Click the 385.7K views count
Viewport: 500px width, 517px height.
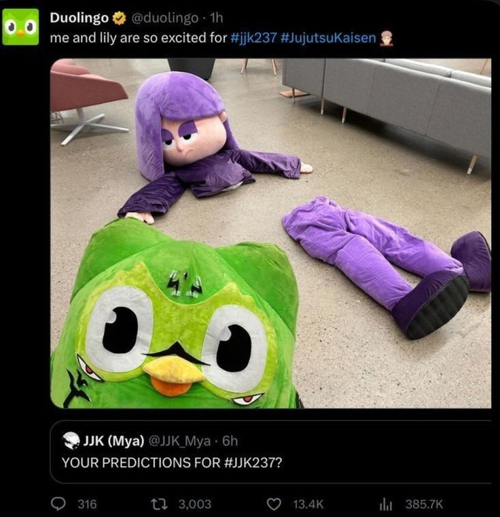(424, 503)
